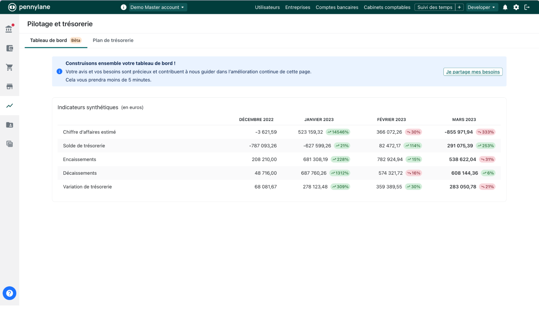Image resolution: width=539 pixels, height=310 pixels.
Task: Click value 523 159,32
Action: click(310, 132)
